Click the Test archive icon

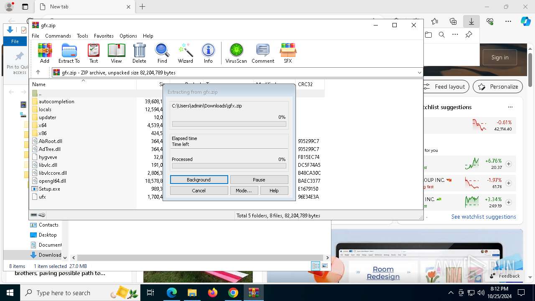click(x=94, y=53)
